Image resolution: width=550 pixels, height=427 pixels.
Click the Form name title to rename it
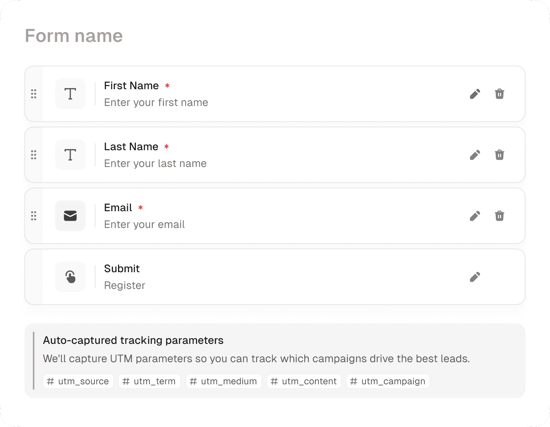[x=74, y=35]
